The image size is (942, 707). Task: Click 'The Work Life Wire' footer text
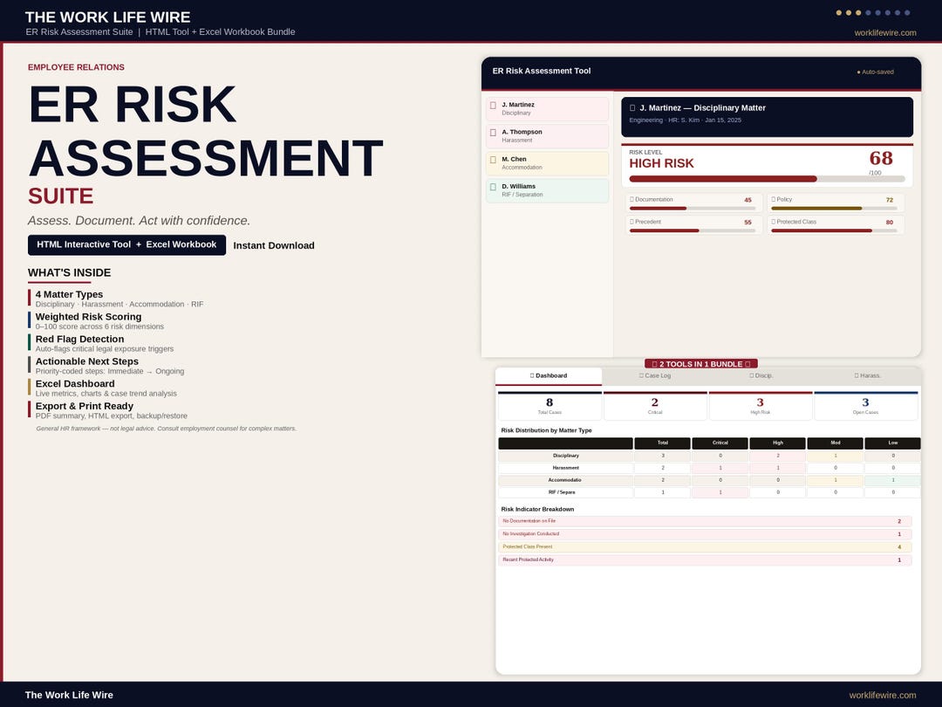coord(69,695)
